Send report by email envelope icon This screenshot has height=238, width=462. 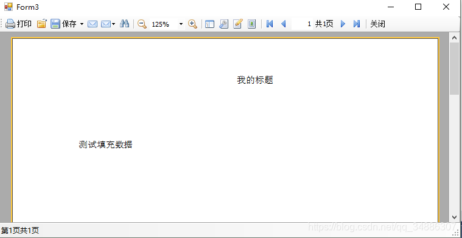[93, 24]
